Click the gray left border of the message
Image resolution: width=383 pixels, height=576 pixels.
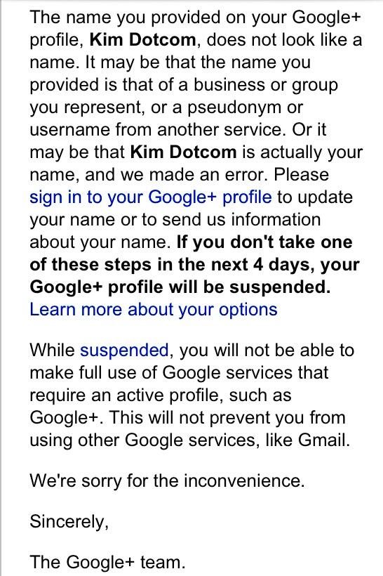[1, 288]
